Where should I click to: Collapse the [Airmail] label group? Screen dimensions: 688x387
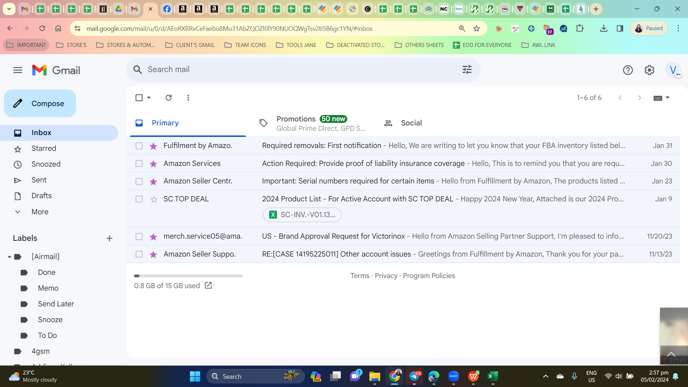pyautogui.click(x=9, y=257)
